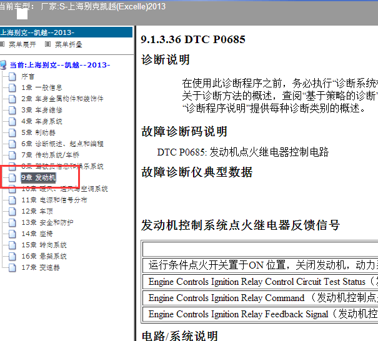Click the page icon next to 5章 制动器

12,133
